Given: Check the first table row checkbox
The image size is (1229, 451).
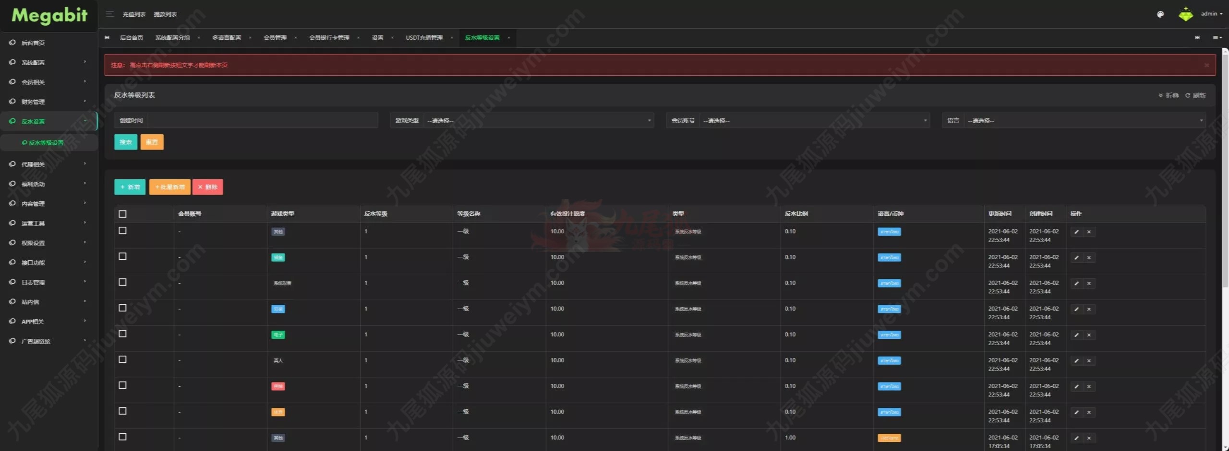Looking at the screenshot, I should point(123,231).
